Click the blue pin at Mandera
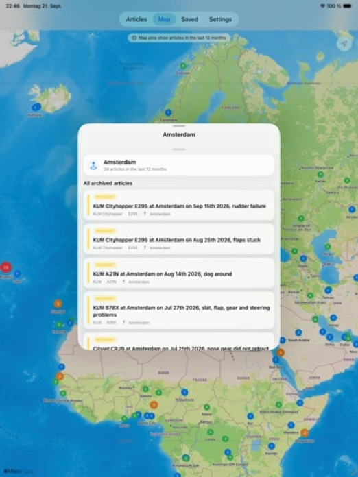The image size is (358, 477). pos(291,425)
